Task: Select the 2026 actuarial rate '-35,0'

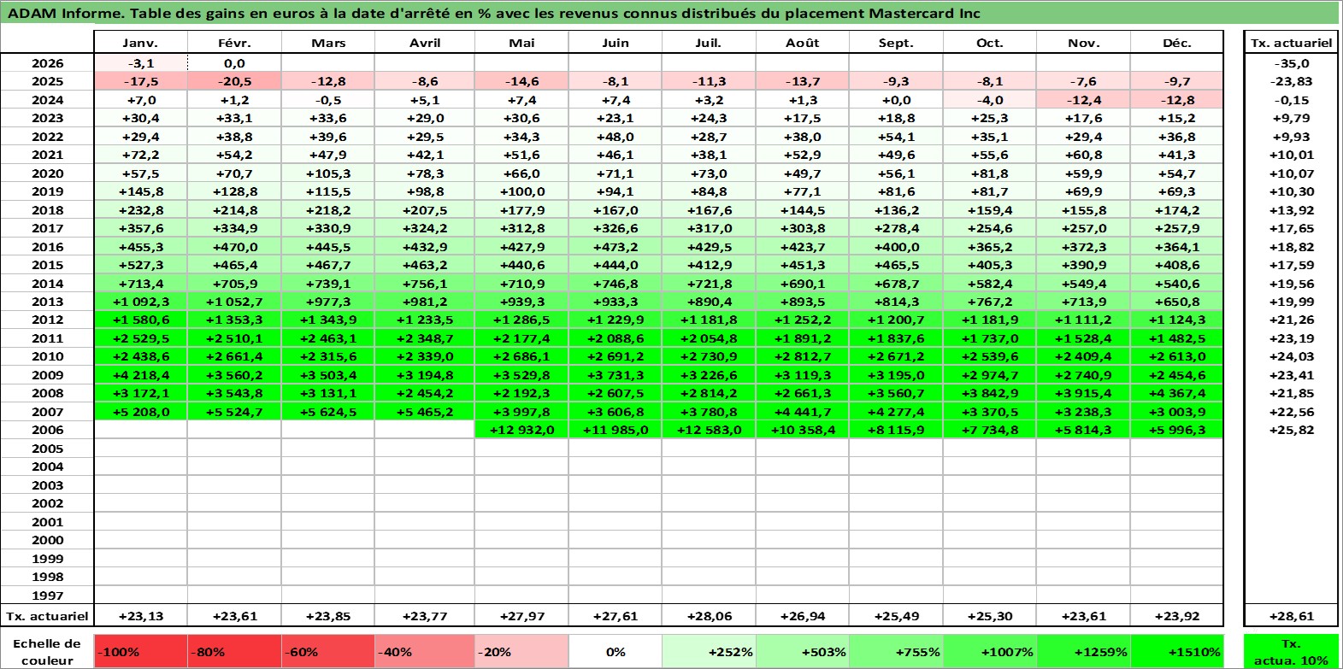Action: (x=1291, y=63)
